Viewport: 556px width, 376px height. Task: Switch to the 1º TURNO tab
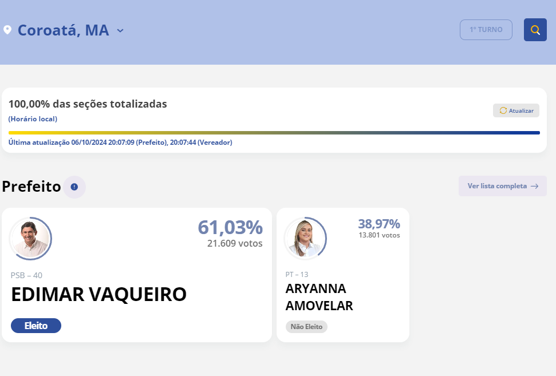pyautogui.click(x=486, y=30)
